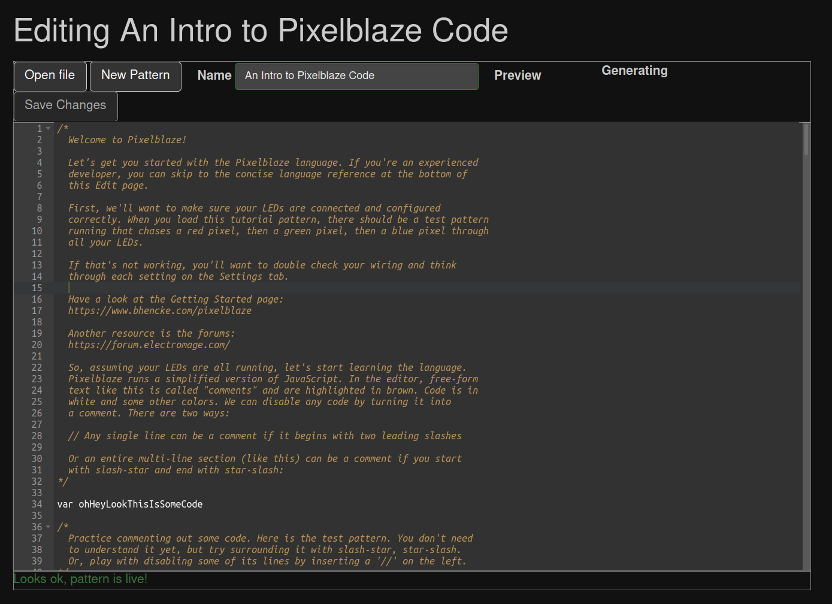Collapse the comment block at line 1
Image resolution: width=832 pixels, height=604 pixels.
click(48, 128)
